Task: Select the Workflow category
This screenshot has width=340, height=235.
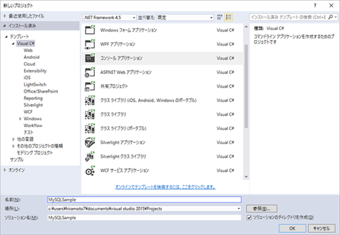Action: point(33,125)
